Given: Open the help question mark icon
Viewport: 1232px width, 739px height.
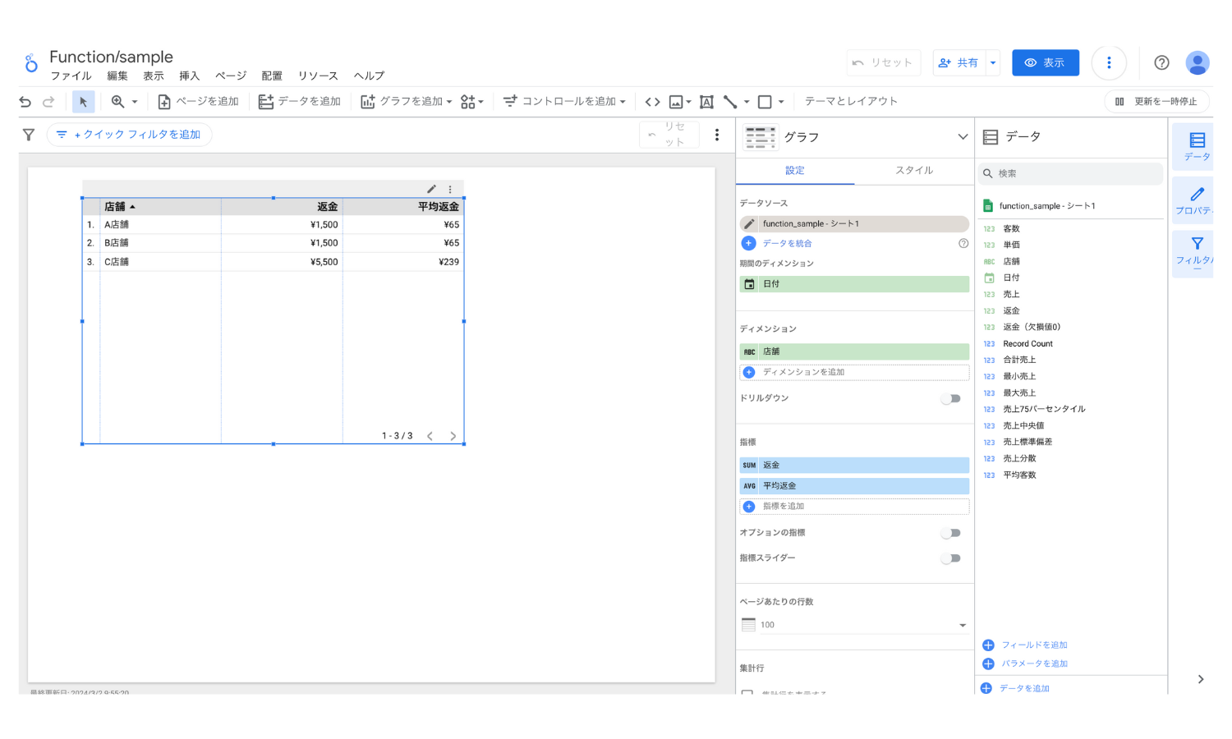Looking at the screenshot, I should [x=1161, y=62].
